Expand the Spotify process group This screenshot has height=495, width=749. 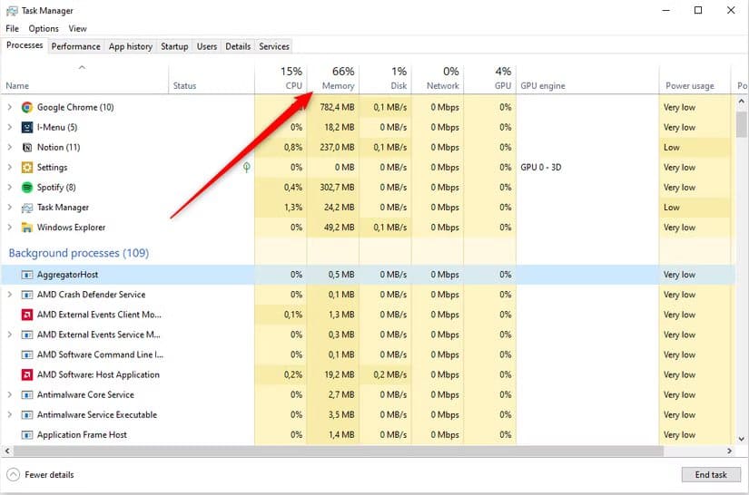10,188
